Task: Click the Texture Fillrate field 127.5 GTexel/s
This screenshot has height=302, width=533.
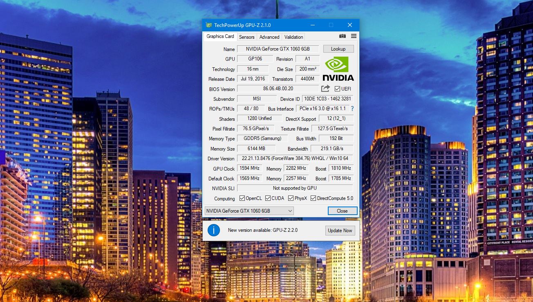Action: [332, 129]
